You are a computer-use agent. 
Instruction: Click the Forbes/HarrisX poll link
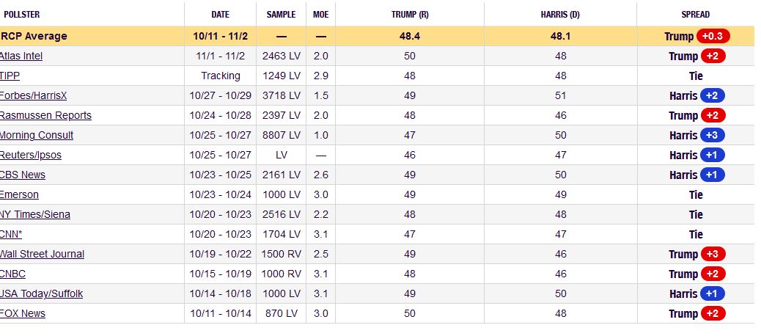(34, 95)
